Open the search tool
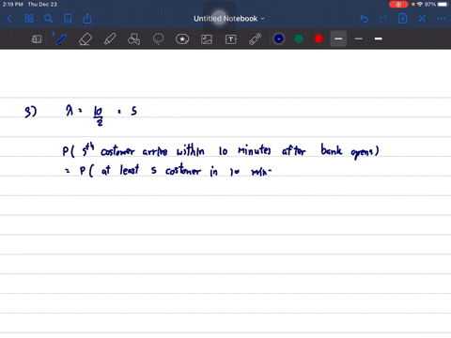Screen dimensions: 451x338 (48, 19)
